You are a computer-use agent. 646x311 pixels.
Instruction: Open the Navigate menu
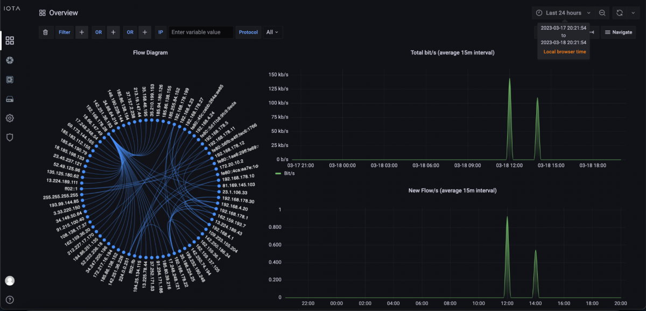[618, 32]
